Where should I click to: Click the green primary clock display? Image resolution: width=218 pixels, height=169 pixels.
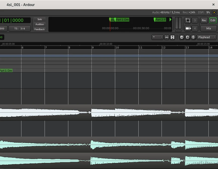[x=15, y=20]
